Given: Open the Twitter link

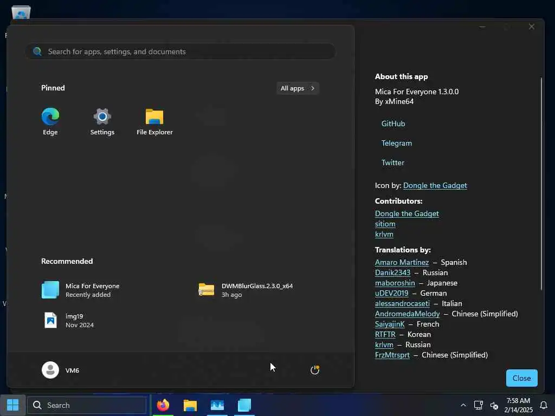Looking at the screenshot, I should [x=392, y=162].
